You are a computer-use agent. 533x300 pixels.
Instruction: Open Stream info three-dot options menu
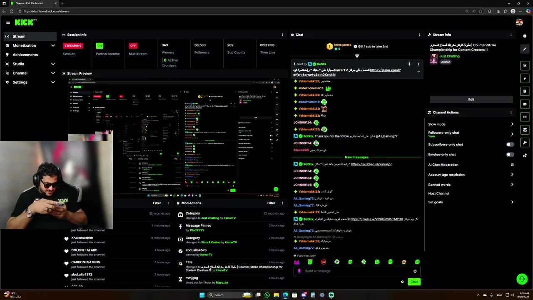pyautogui.click(x=511, y=35)
